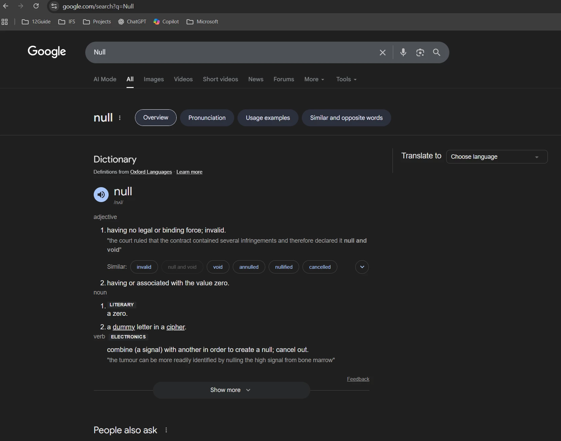The width and height of the screenshot is (561, 441).
Task: Open Google Lens image search
Action: pos(420,52)
